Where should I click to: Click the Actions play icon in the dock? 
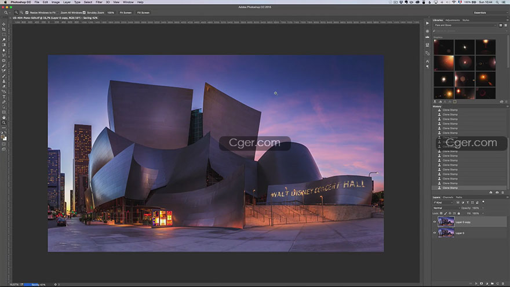[427, 23]
